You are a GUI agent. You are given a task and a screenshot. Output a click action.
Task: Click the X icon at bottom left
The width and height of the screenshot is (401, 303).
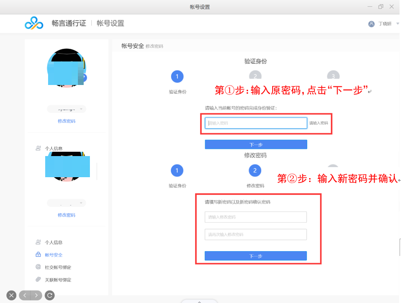[x=11, y=295]
